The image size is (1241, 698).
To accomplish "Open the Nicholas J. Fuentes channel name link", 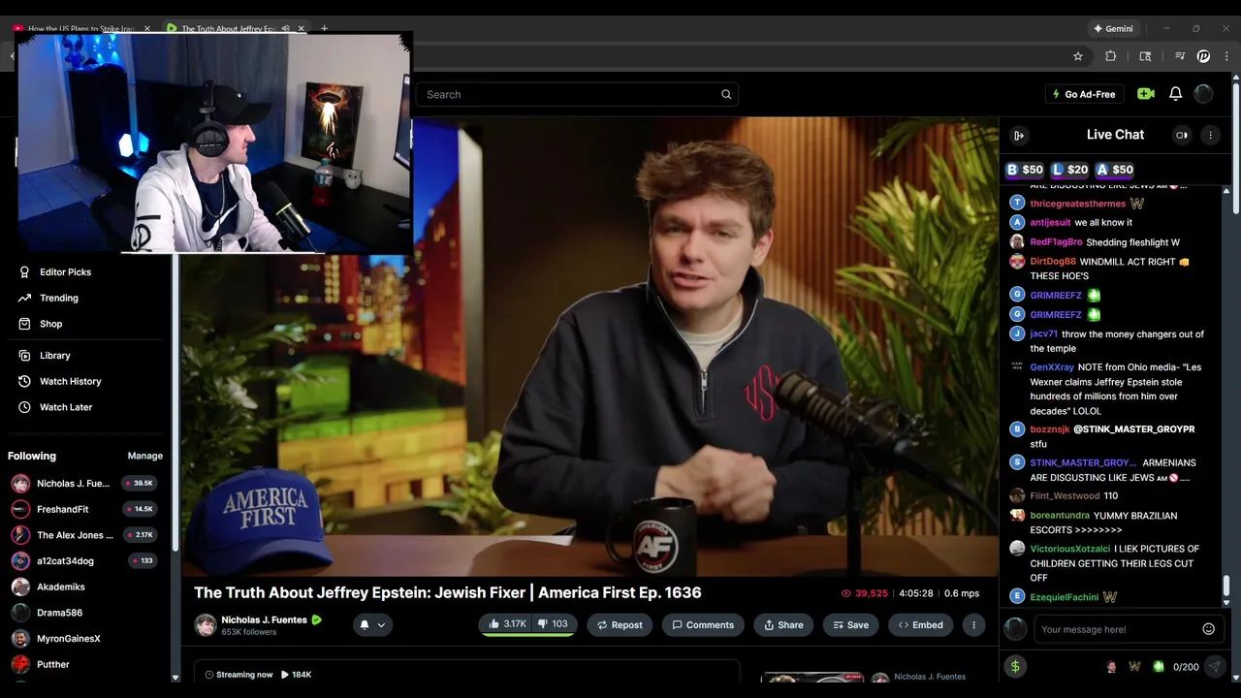I will tap(264, 620).
